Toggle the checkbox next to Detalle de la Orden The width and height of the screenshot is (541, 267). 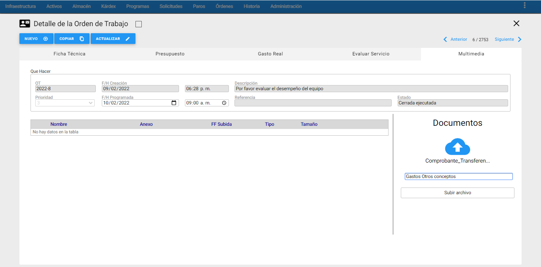pos(139,24)
